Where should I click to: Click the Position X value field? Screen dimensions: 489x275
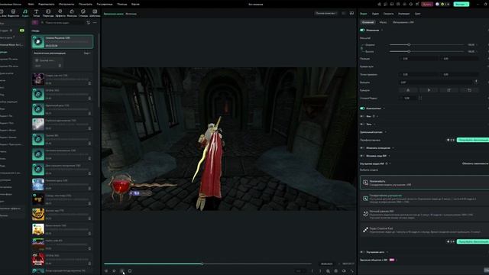pos(418,59)
